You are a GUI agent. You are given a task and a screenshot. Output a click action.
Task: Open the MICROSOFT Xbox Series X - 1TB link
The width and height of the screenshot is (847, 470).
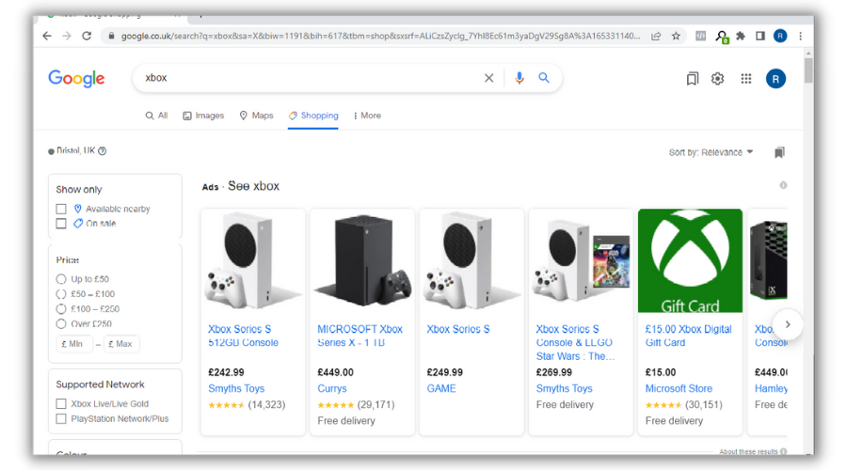[360, 336]
